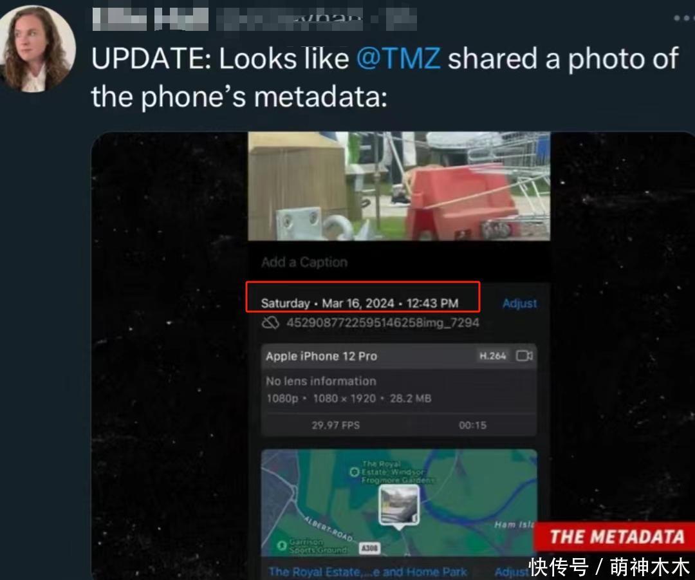Click the 00:15 duration label
The height and width of the screenshot is (580, 695).
472,426
